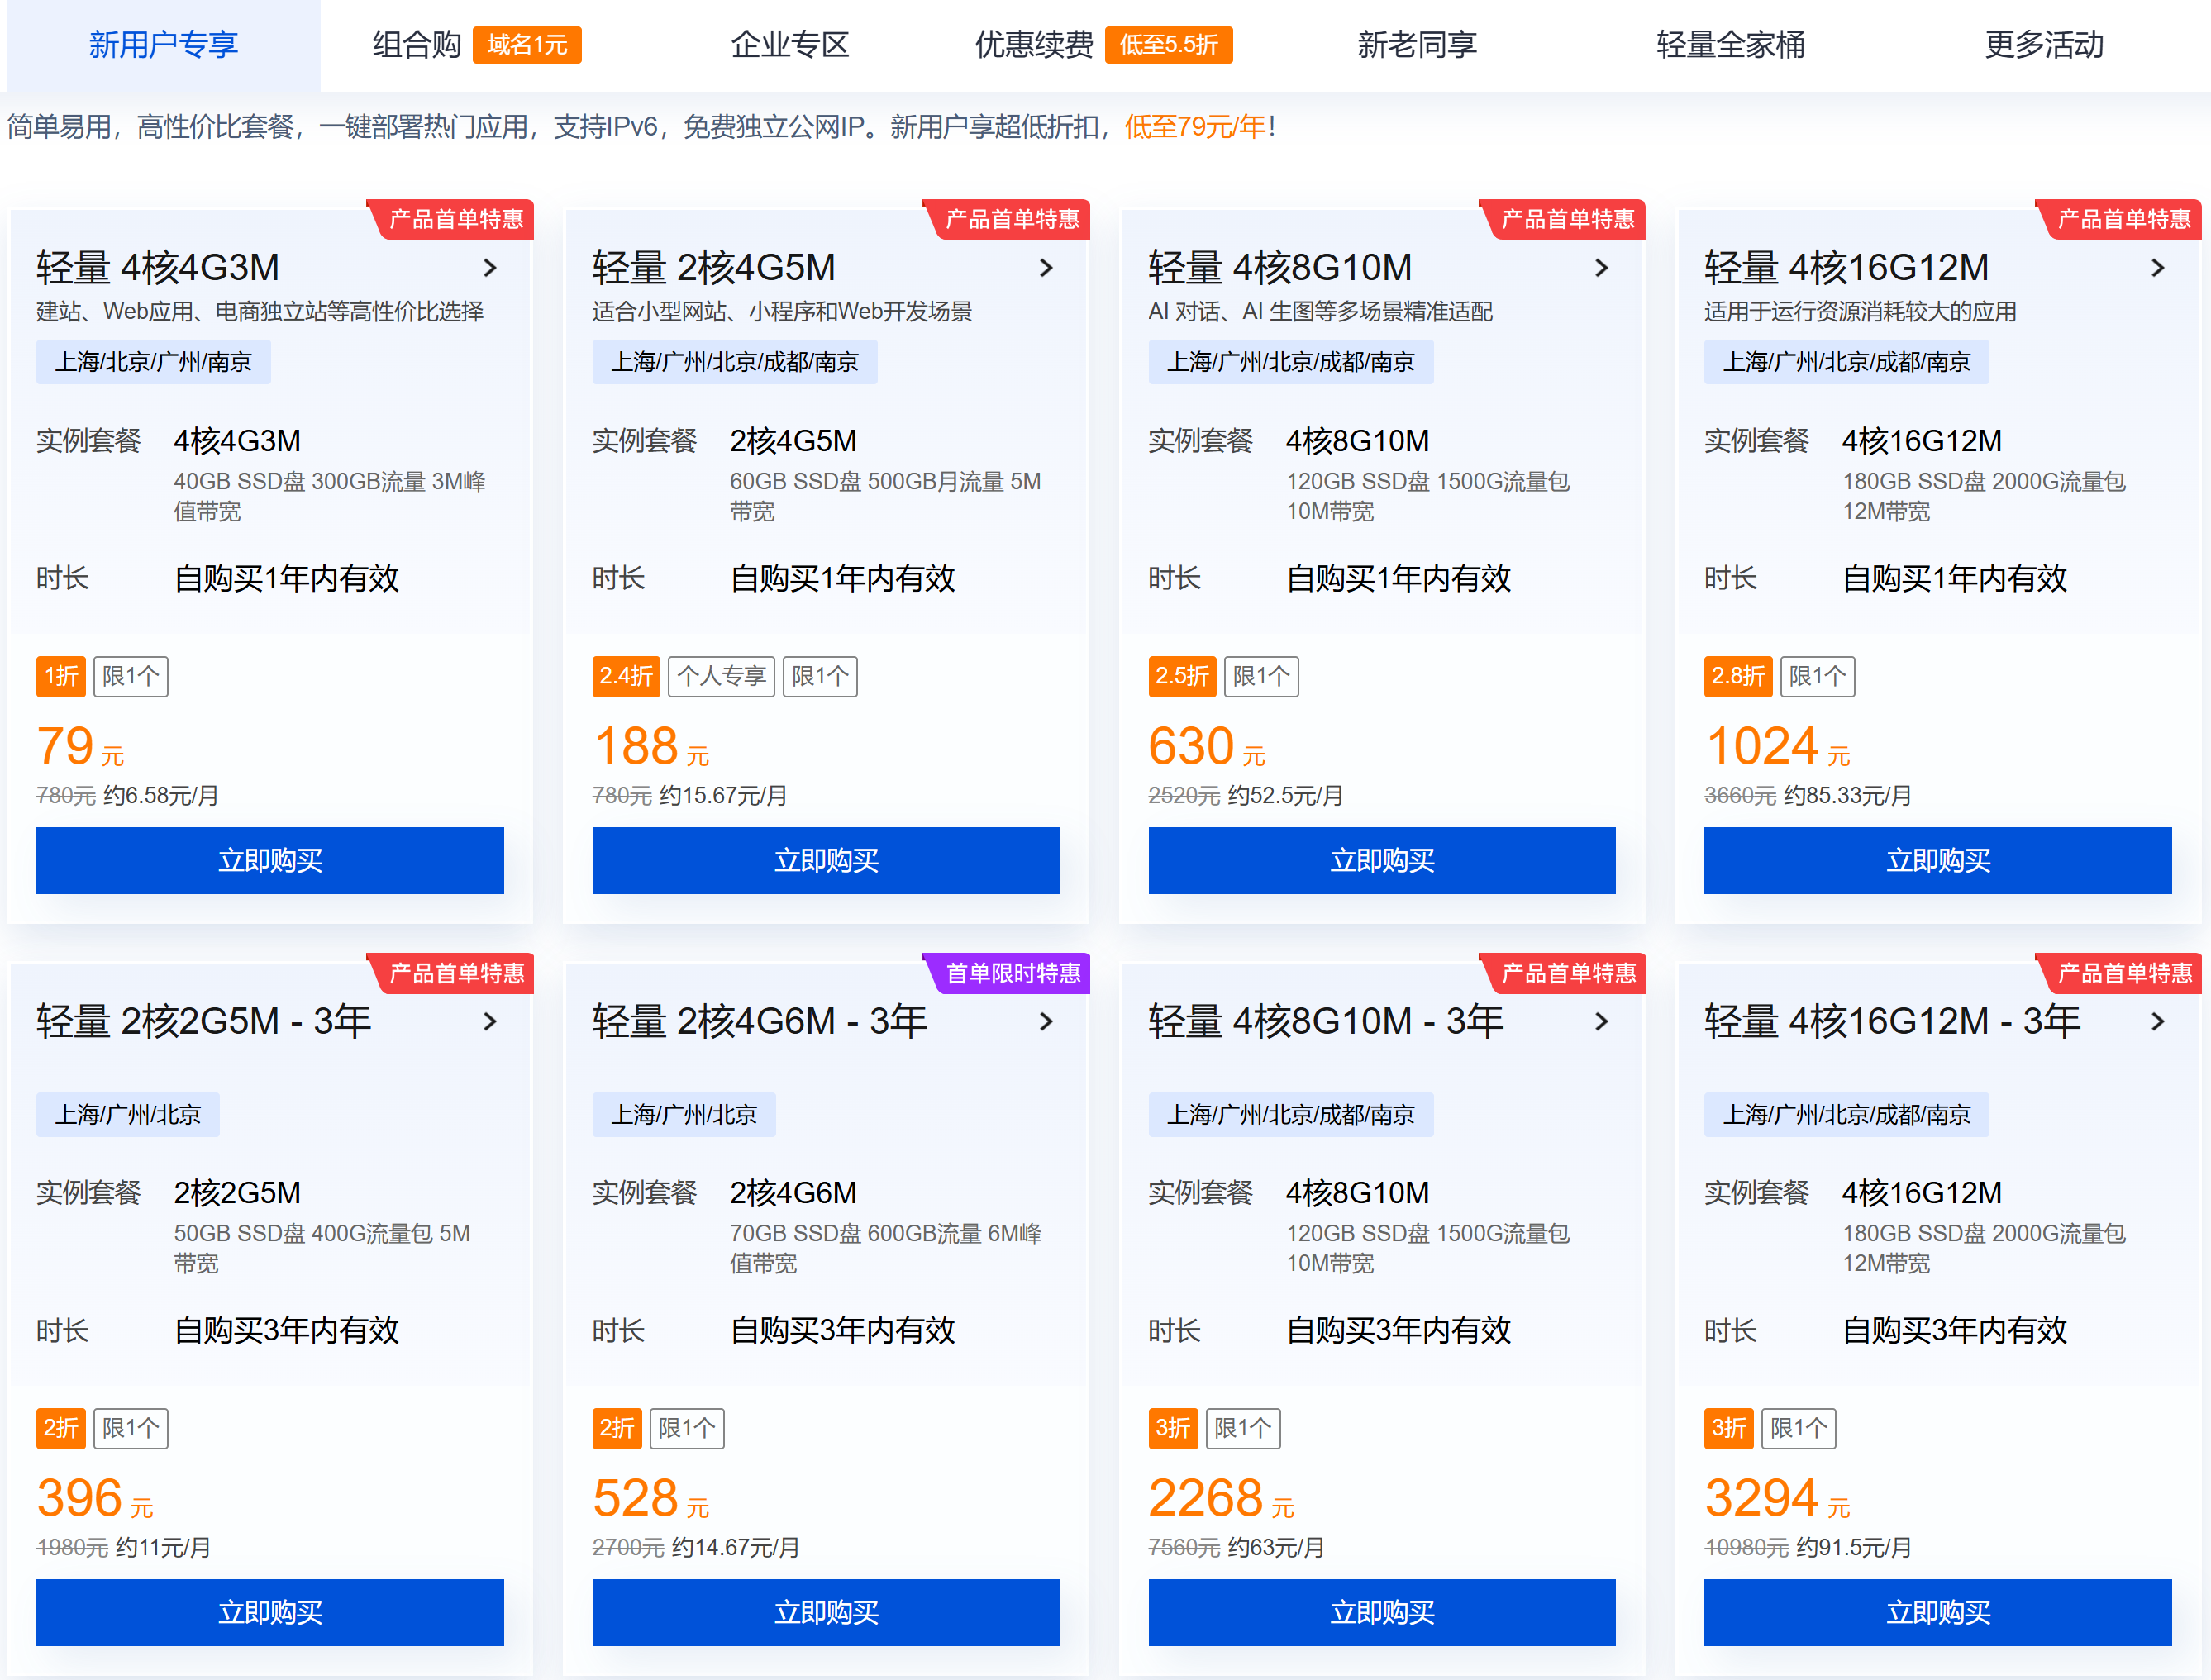
Task: Click the 10980元 original price
Action: point(1746,1548)
